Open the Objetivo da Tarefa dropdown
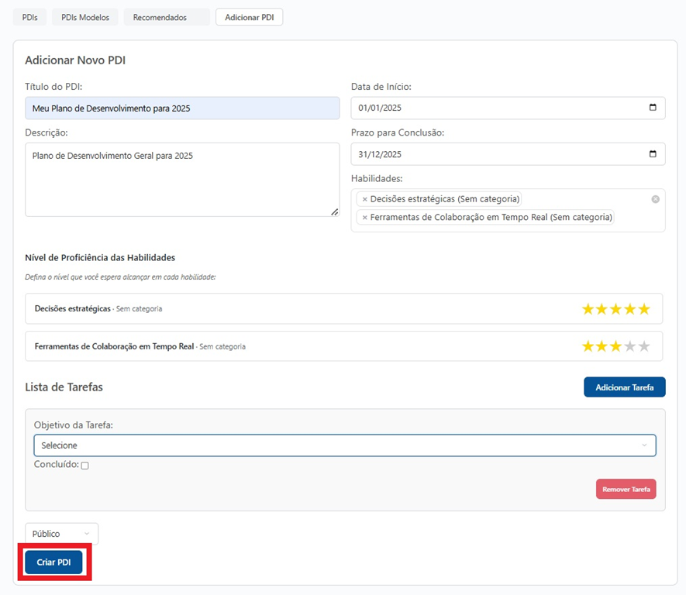Image resolution: width=686 pixels, height=595 pixels. point(344,445)
